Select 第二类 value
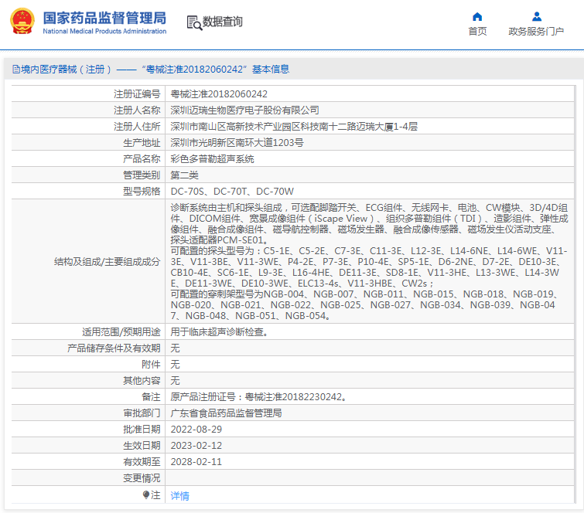Viewport: 584px width, 513px height. [x=184, y=175]
